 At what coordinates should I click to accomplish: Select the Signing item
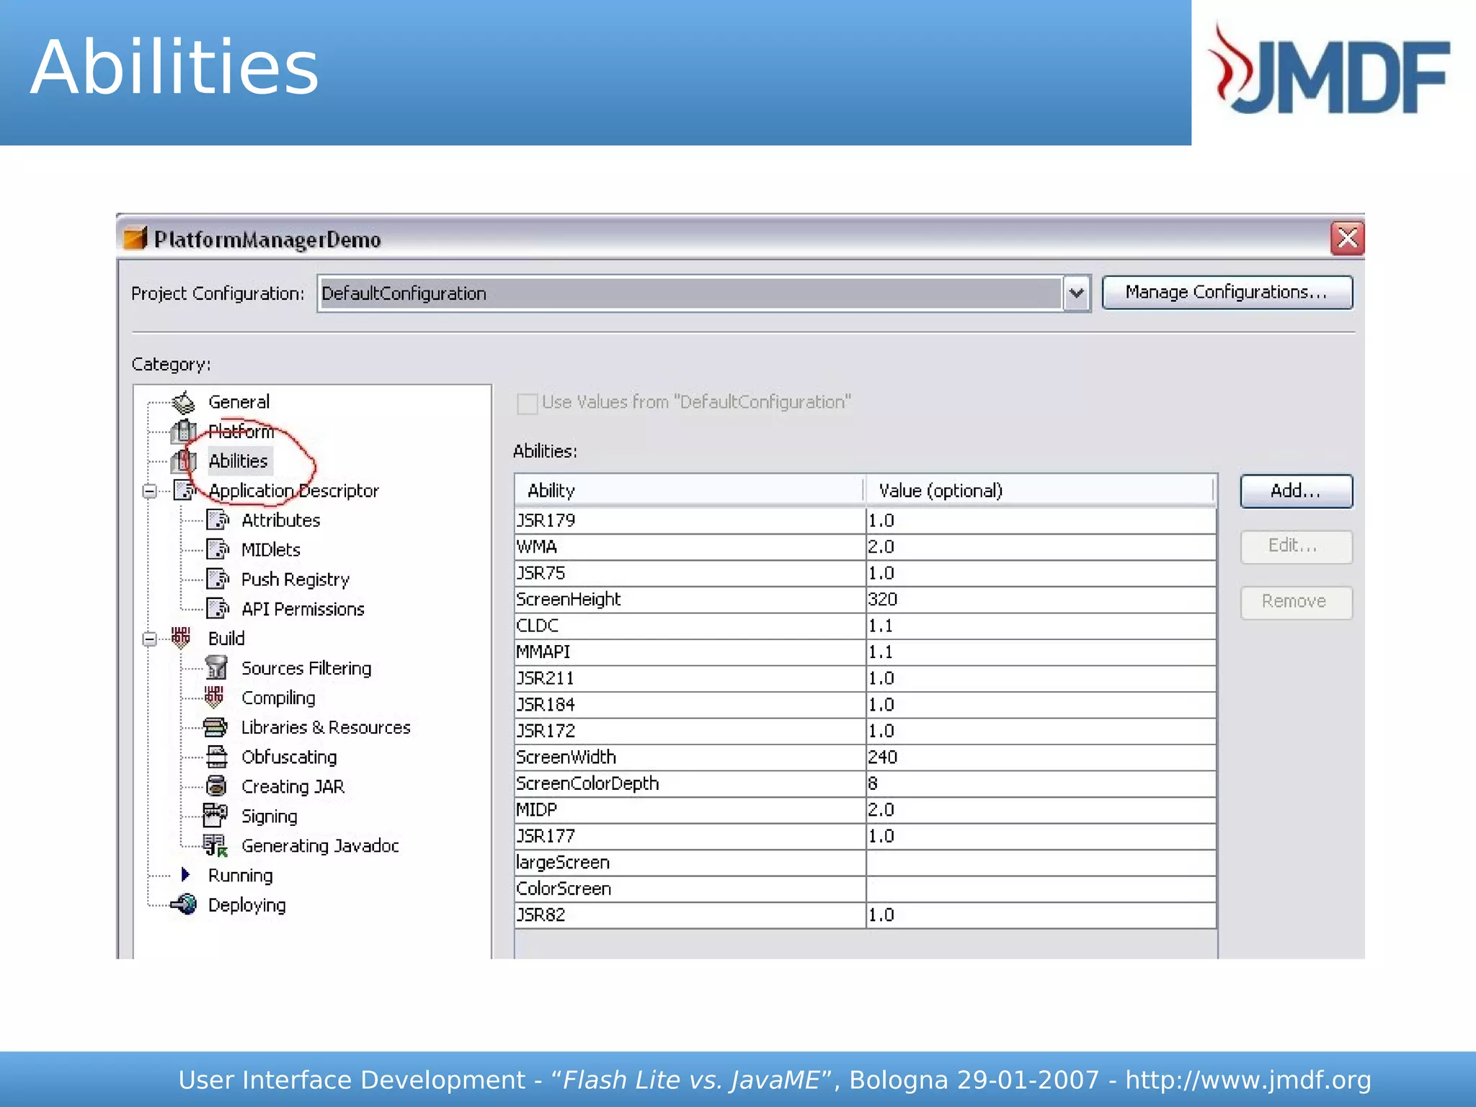coord(270,816)
